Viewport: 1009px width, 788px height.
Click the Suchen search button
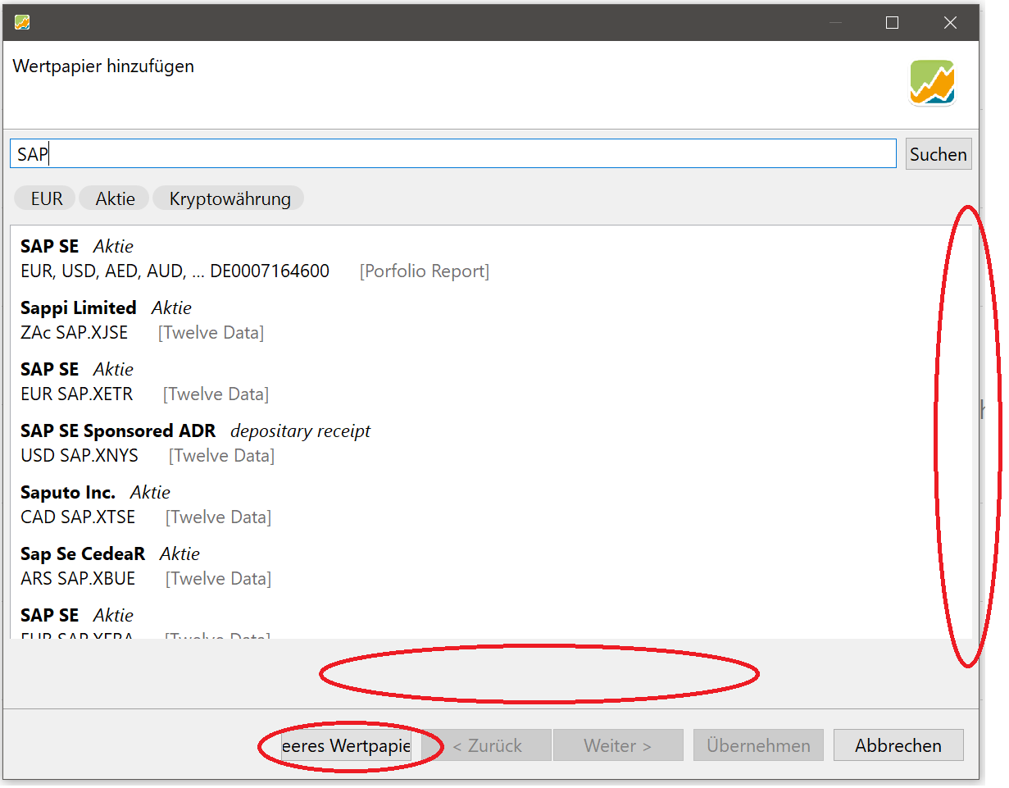[939, 154]
